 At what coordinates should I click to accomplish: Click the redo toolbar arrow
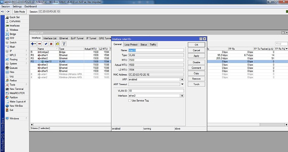(x=8, y=12)
